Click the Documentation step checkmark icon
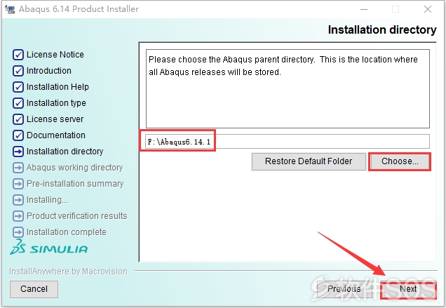Screen dimensions: 446x308 coord(18,135)
